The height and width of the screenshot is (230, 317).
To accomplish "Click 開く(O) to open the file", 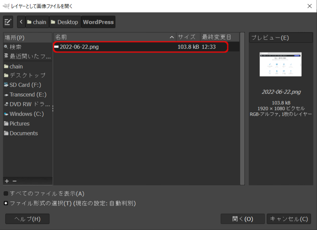I will [243, 219].
